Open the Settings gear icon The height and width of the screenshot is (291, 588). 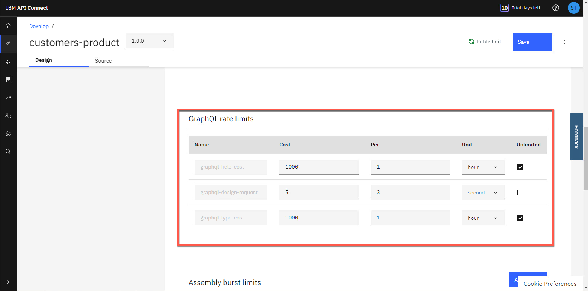tap(8, 134)
